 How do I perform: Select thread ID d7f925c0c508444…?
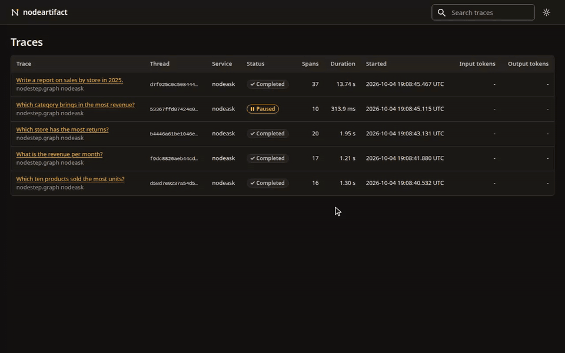click(x=174, y=84)
